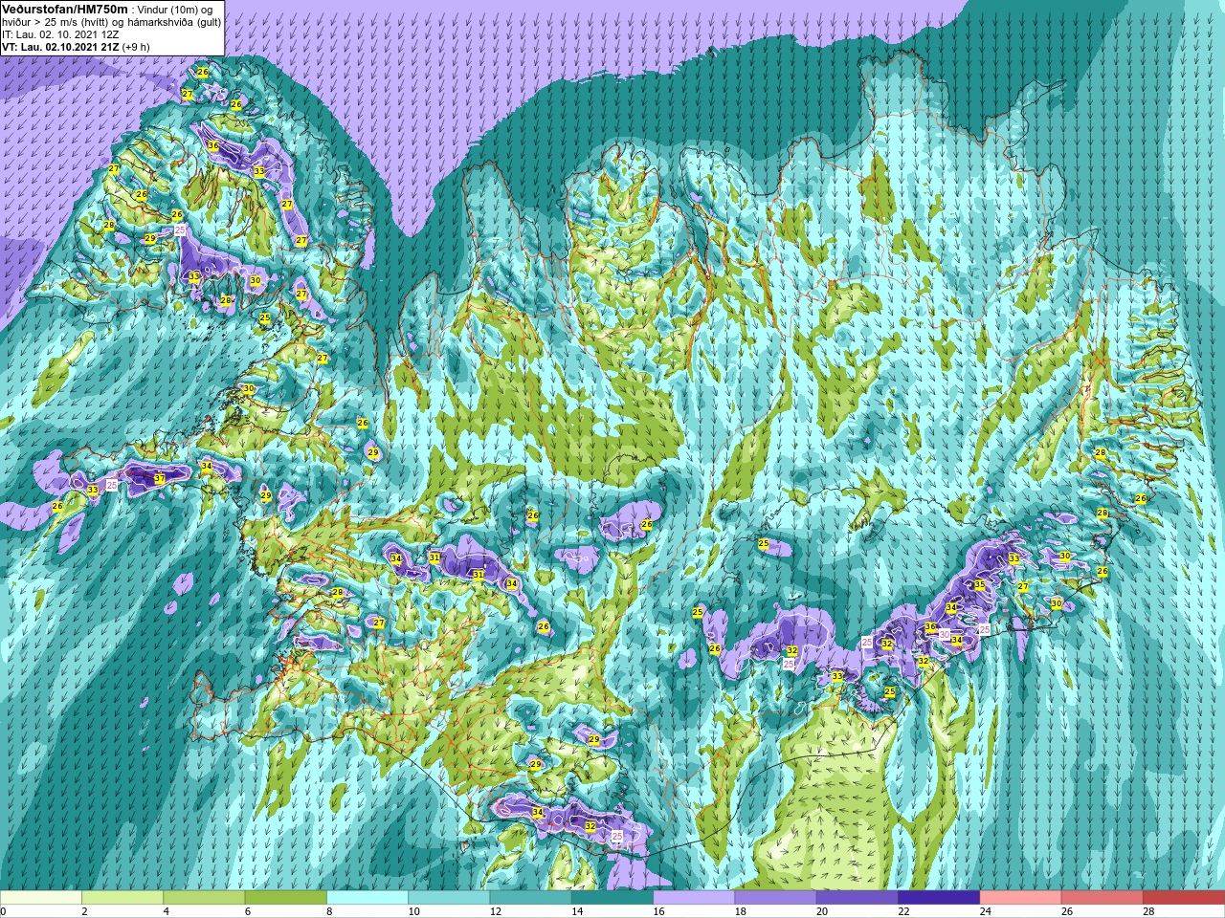Choose the light teal 10–12 m/s legend swatch
The width and height of the screenshot is (1225, 918).
click(x=449, y=898)
